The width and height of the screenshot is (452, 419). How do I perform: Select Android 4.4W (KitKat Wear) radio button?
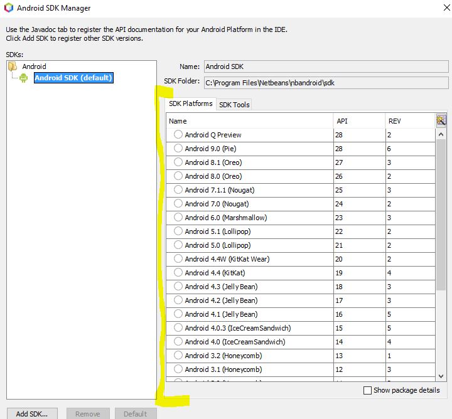178,258
